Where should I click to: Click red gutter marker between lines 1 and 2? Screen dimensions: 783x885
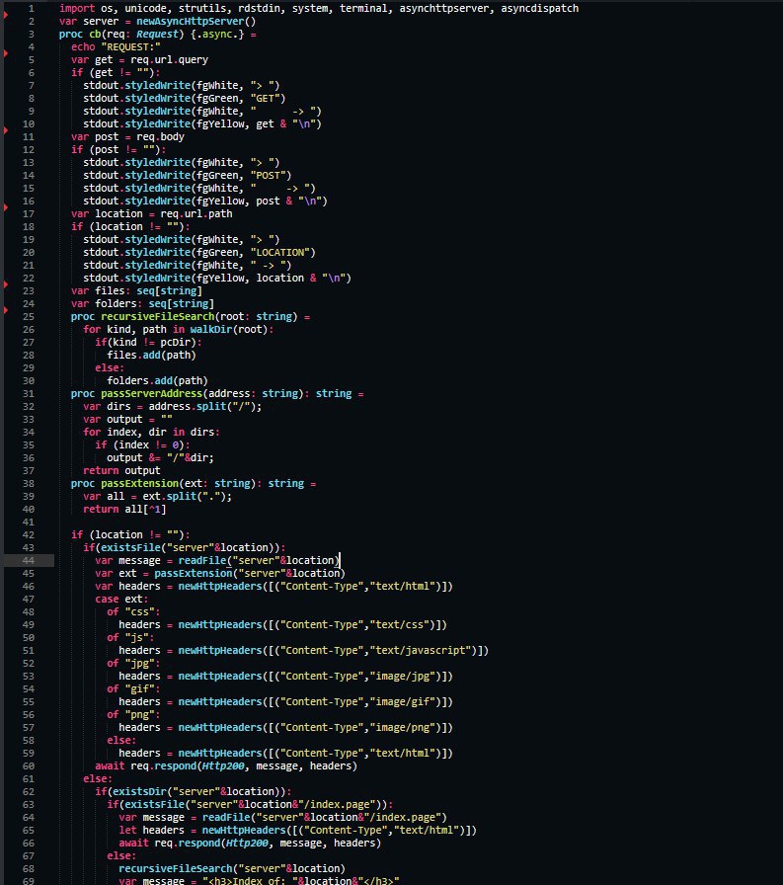6,15
